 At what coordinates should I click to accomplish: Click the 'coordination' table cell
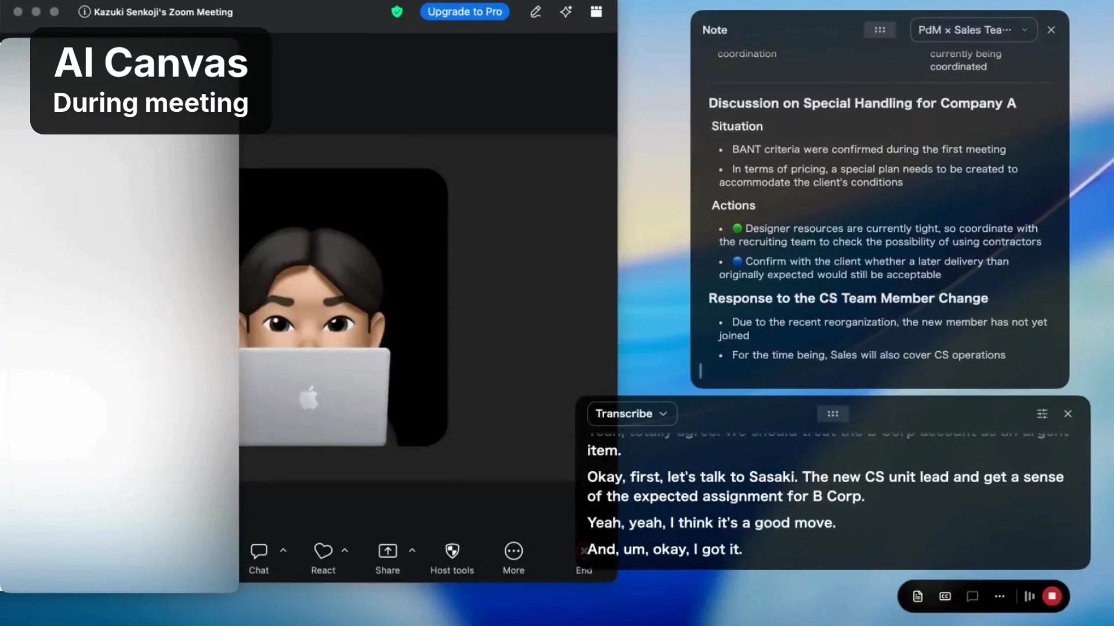pyautogui.click(x=747, y=53)
